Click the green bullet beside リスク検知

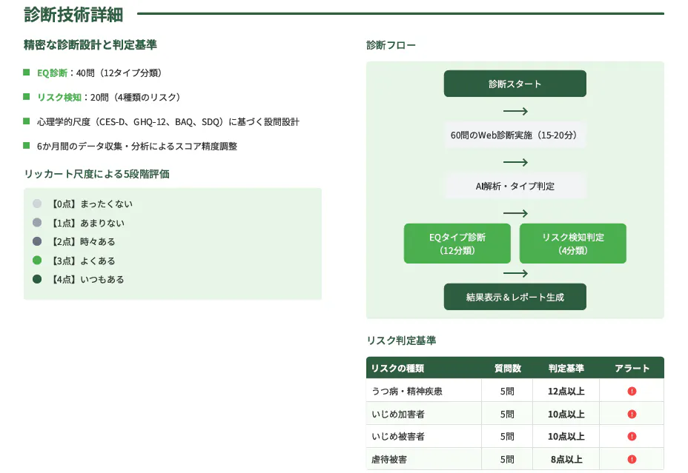pyautogui.click(x=27, y=97)
